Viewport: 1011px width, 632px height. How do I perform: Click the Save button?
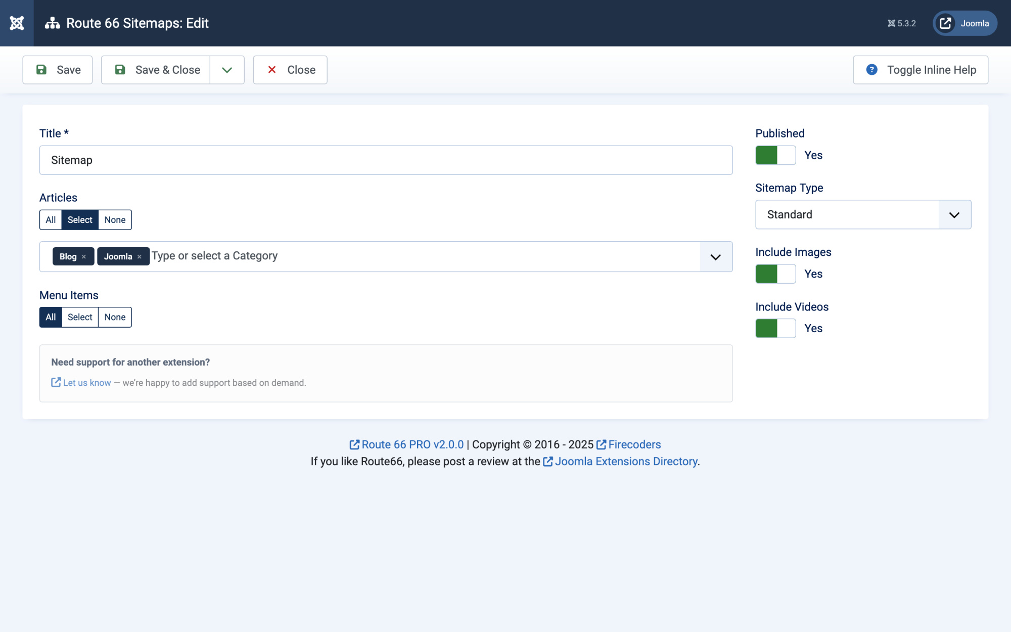58,70
